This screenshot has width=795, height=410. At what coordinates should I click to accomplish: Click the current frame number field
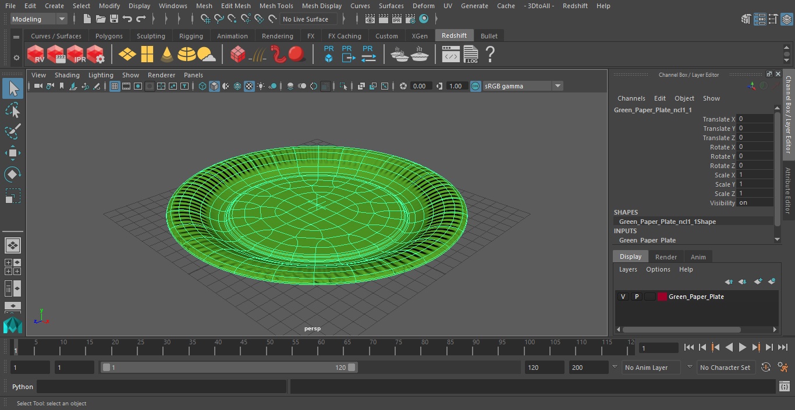(x=658, y=348)
